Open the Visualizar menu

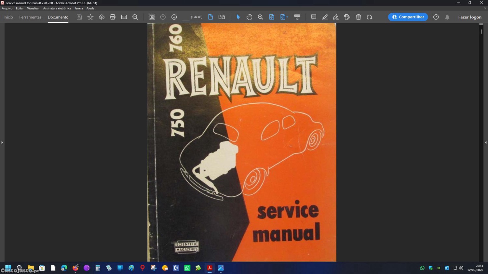(x=33, y=8)
